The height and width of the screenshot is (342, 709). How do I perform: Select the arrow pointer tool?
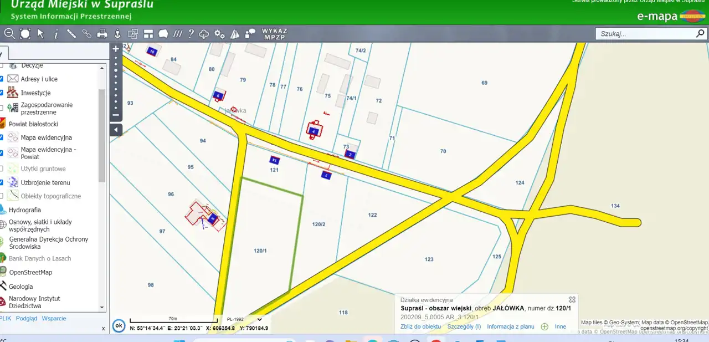(x=40, y=34)
